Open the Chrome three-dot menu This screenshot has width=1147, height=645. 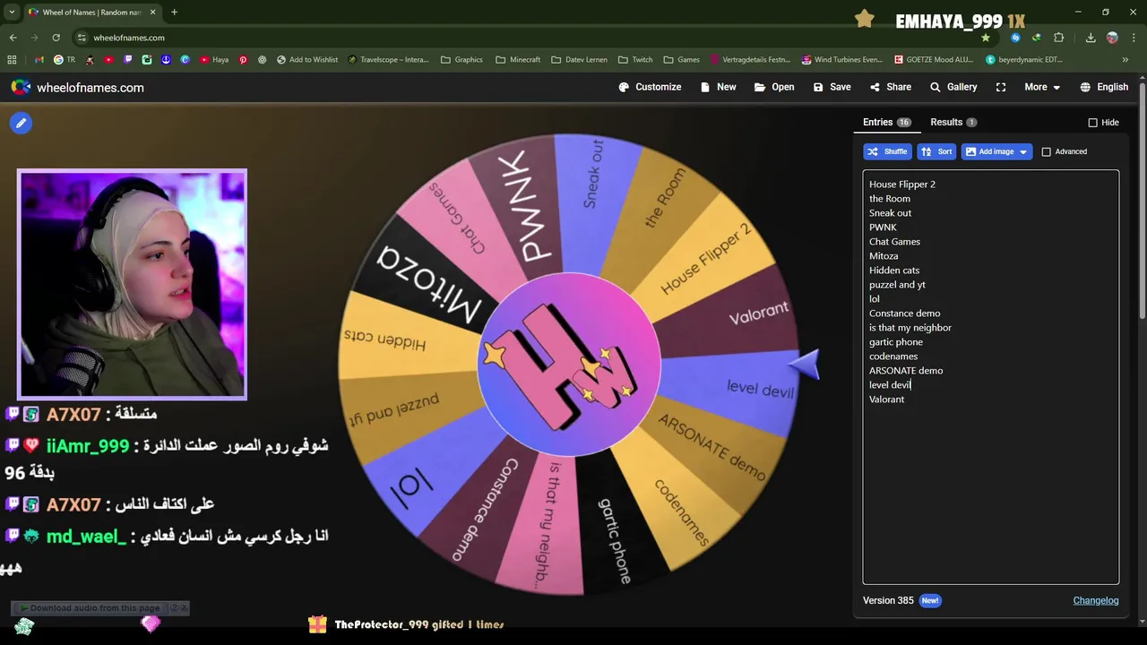click(x=1134, y=38)
